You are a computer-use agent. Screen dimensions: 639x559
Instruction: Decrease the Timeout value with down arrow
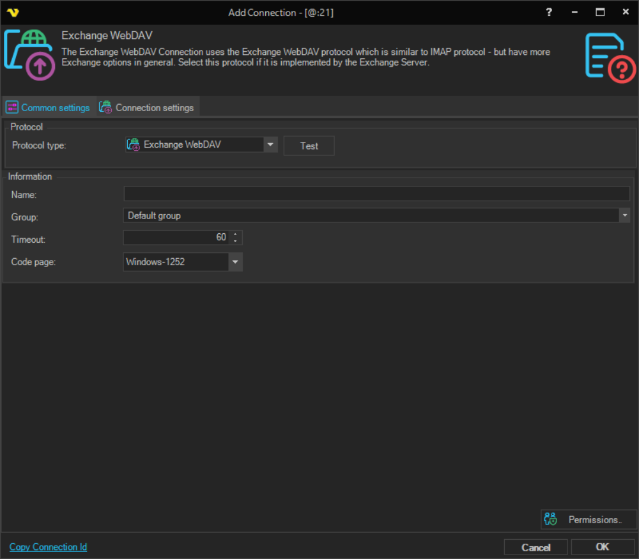click(x=235, y=241)
